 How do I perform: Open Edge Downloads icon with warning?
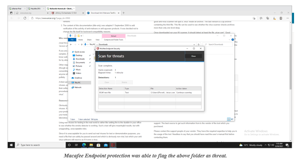tap(274, 18)
